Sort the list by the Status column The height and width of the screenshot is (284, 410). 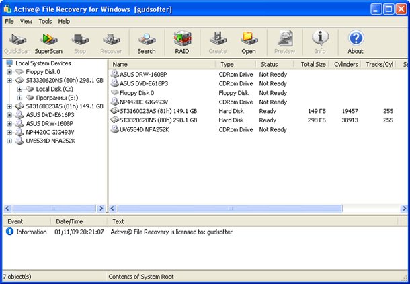point(274,64)
